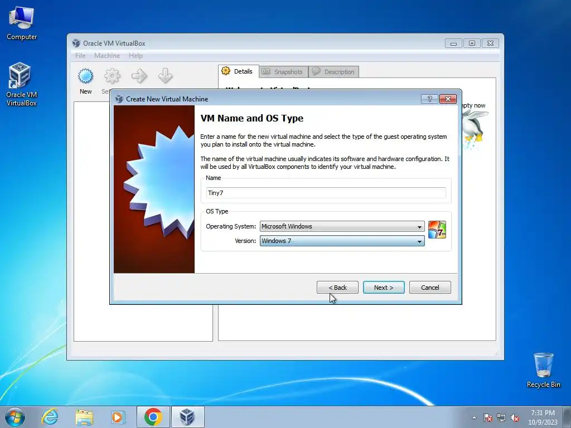Open the File menu
This screenshot has height=428, width=571.
pyautogui.click(x=80, y=56)
